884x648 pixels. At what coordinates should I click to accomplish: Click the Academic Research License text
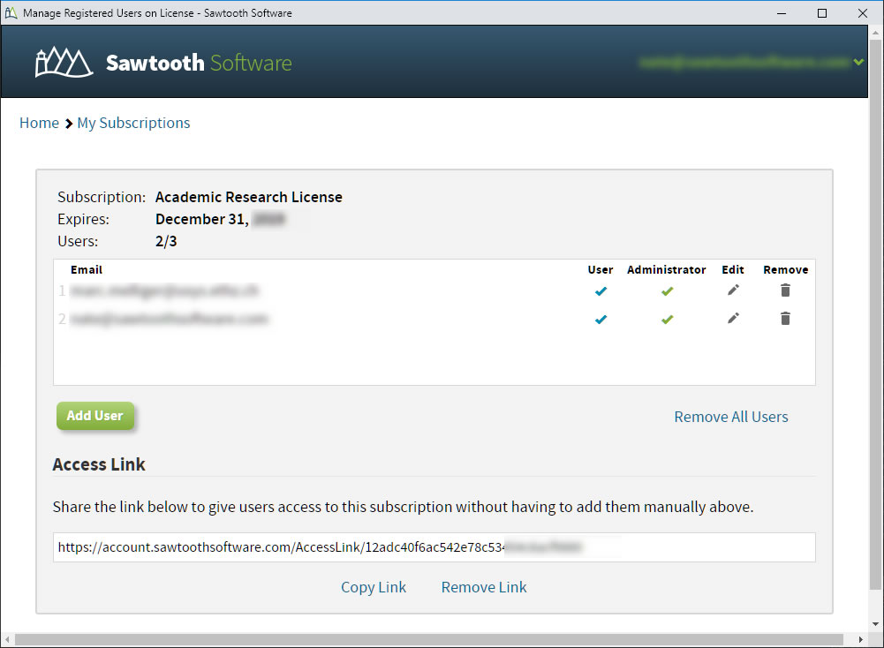[x=249, y=197]
